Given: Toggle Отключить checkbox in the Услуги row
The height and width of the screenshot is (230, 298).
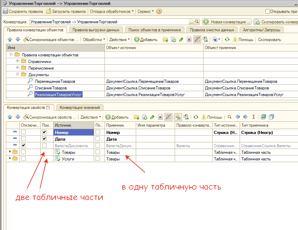Looking at the screenshot, I should pos(23,159).
